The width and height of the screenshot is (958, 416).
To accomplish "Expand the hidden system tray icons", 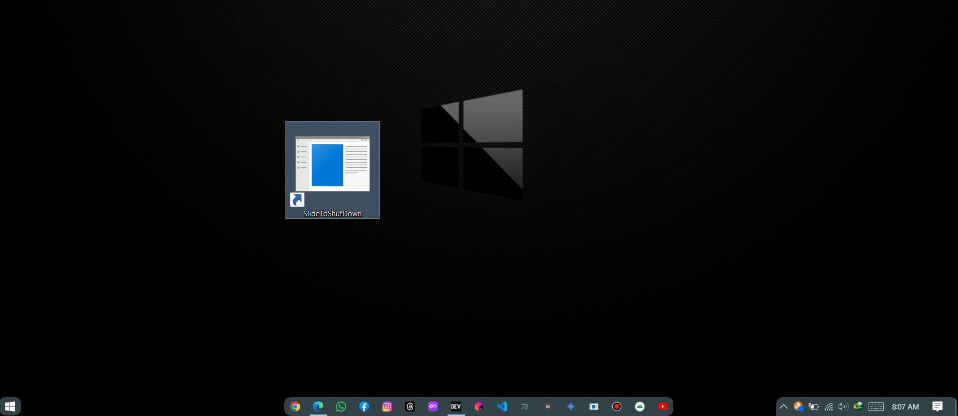I will click(x=784, y=407).
